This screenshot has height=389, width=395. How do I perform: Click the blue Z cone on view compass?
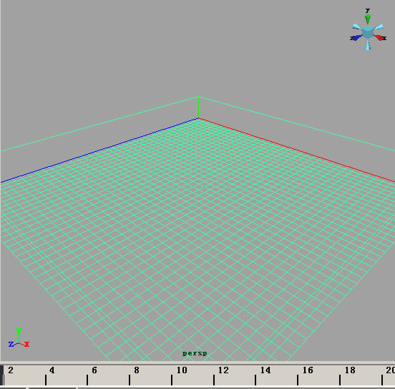tap(357, 37)
